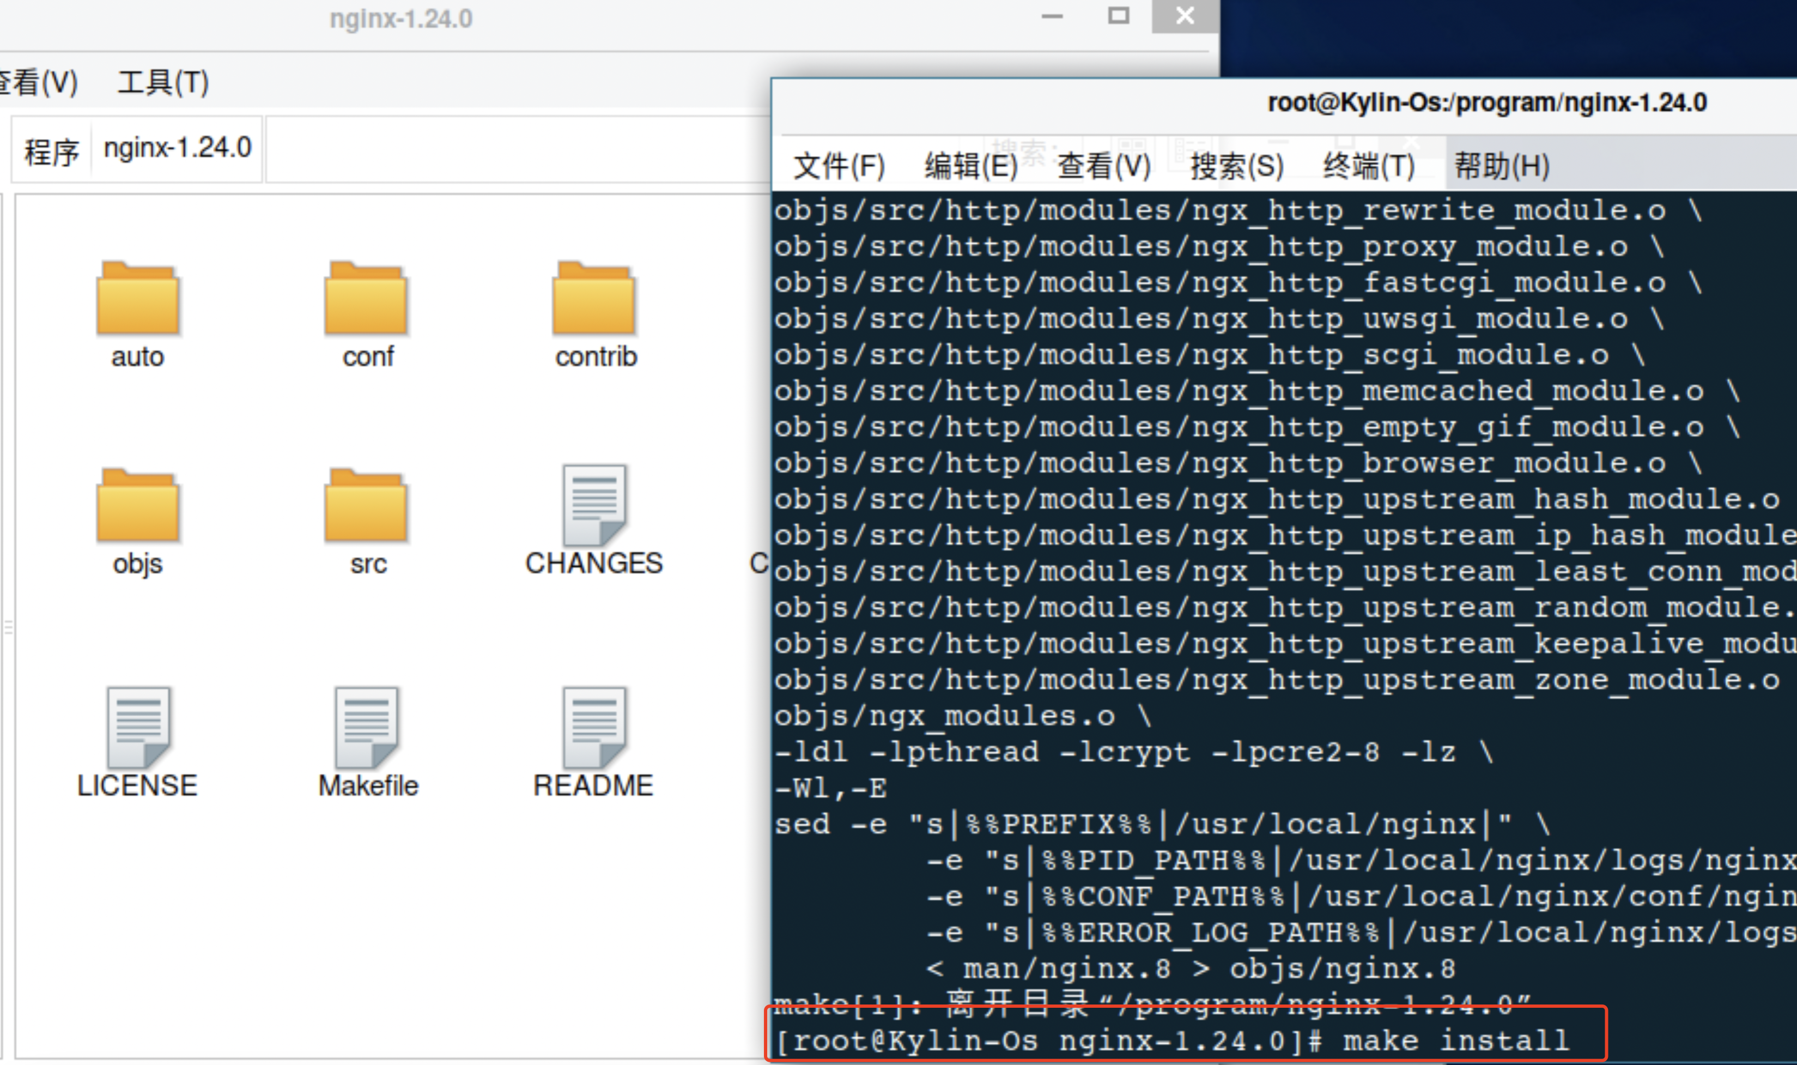Viewport: 1797px width, 1065px height.
Task: Open the auto folder
Action: (138, 300)
